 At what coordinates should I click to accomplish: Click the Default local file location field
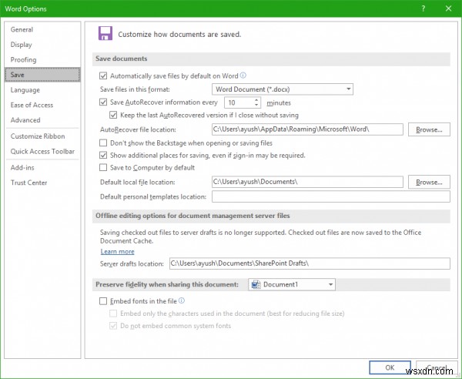(x=307, y=182)
